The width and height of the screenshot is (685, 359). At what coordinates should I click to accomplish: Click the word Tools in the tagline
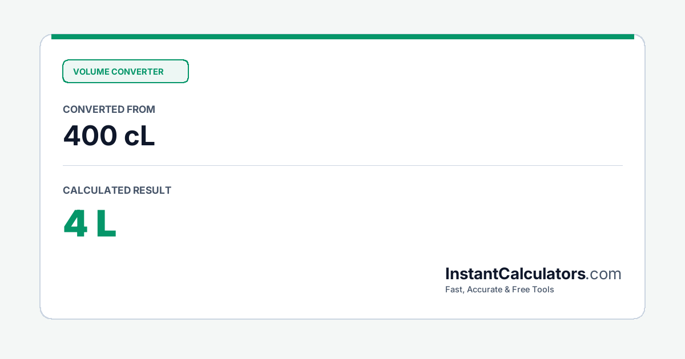(x=543, y=289)
